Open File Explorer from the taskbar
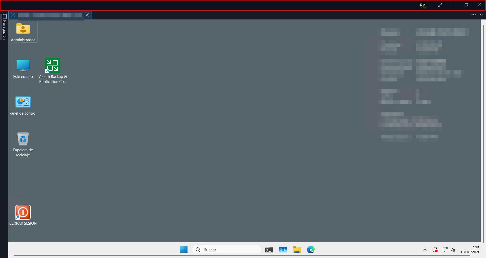The image size is (486, 258). [297, 250]
